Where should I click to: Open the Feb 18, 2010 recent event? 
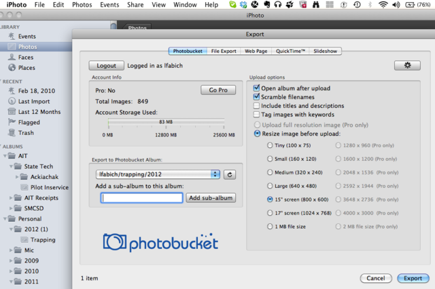pyautogui.click(x=36, y=91)
